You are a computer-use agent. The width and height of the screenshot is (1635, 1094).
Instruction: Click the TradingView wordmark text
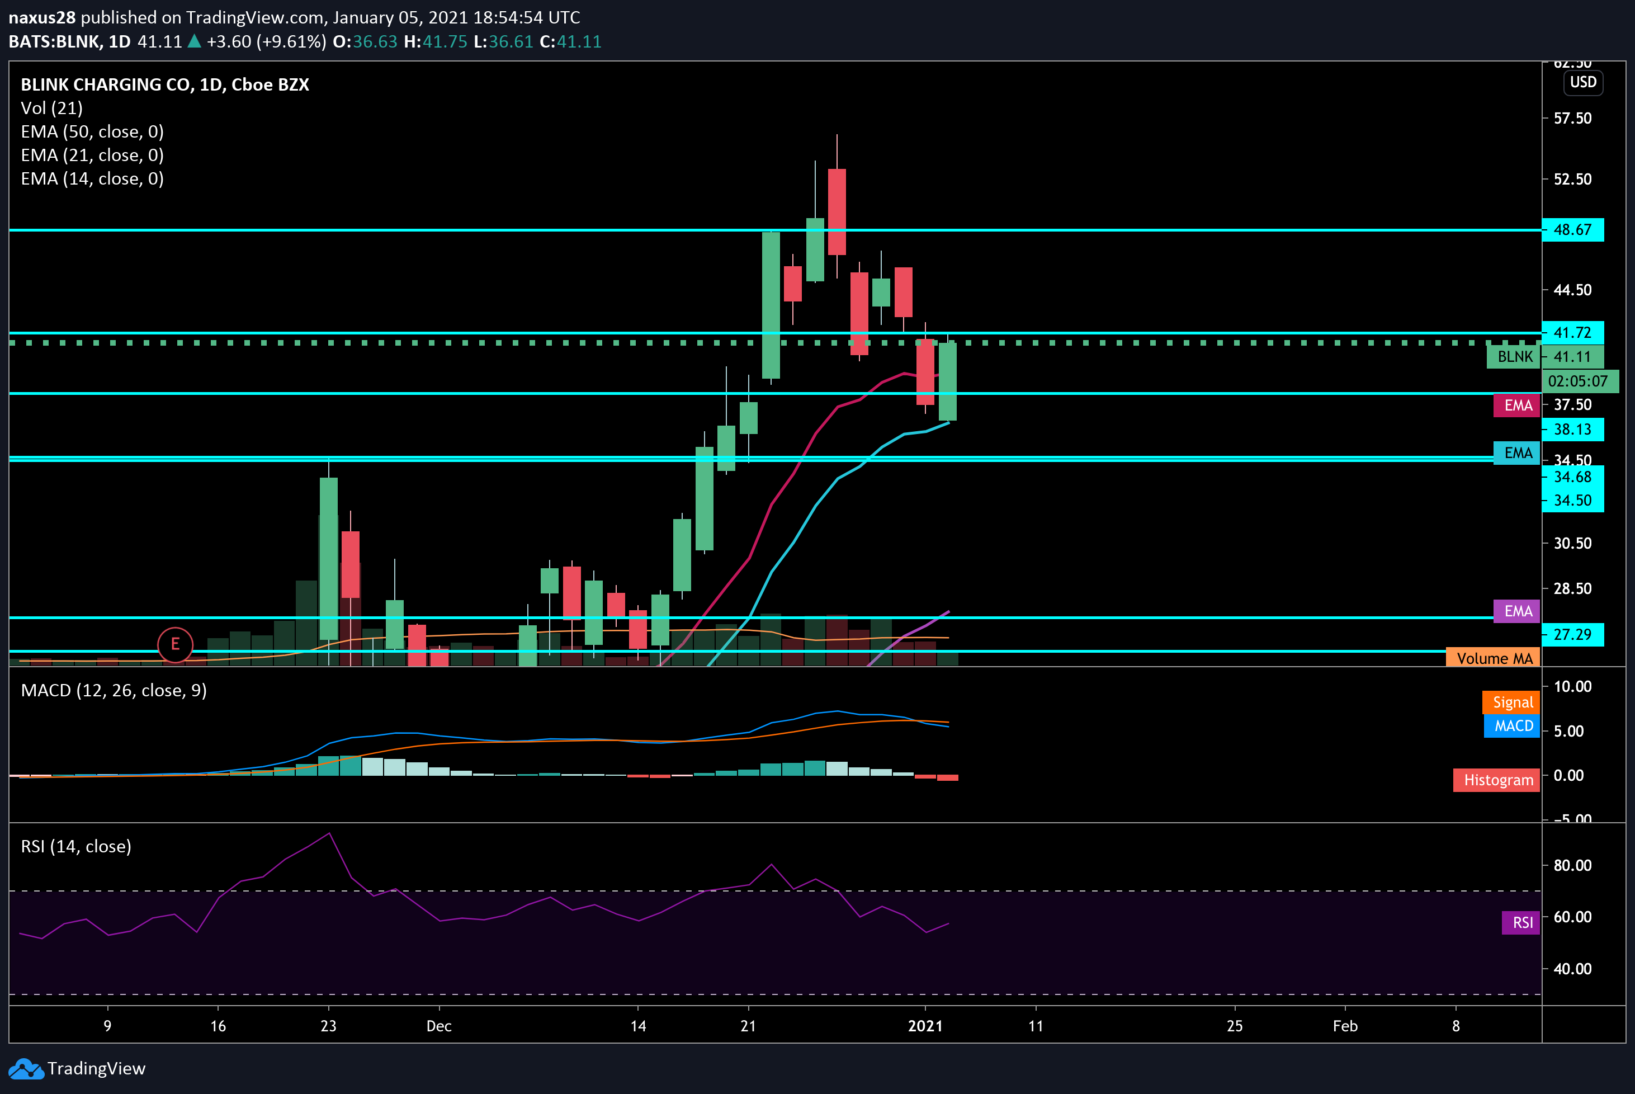[x=96, y=1069]
